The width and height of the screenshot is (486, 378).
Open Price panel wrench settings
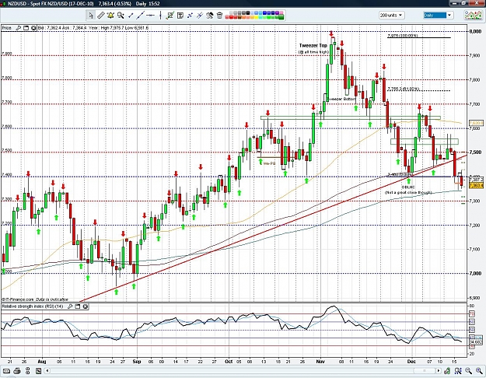pos(19,28)
